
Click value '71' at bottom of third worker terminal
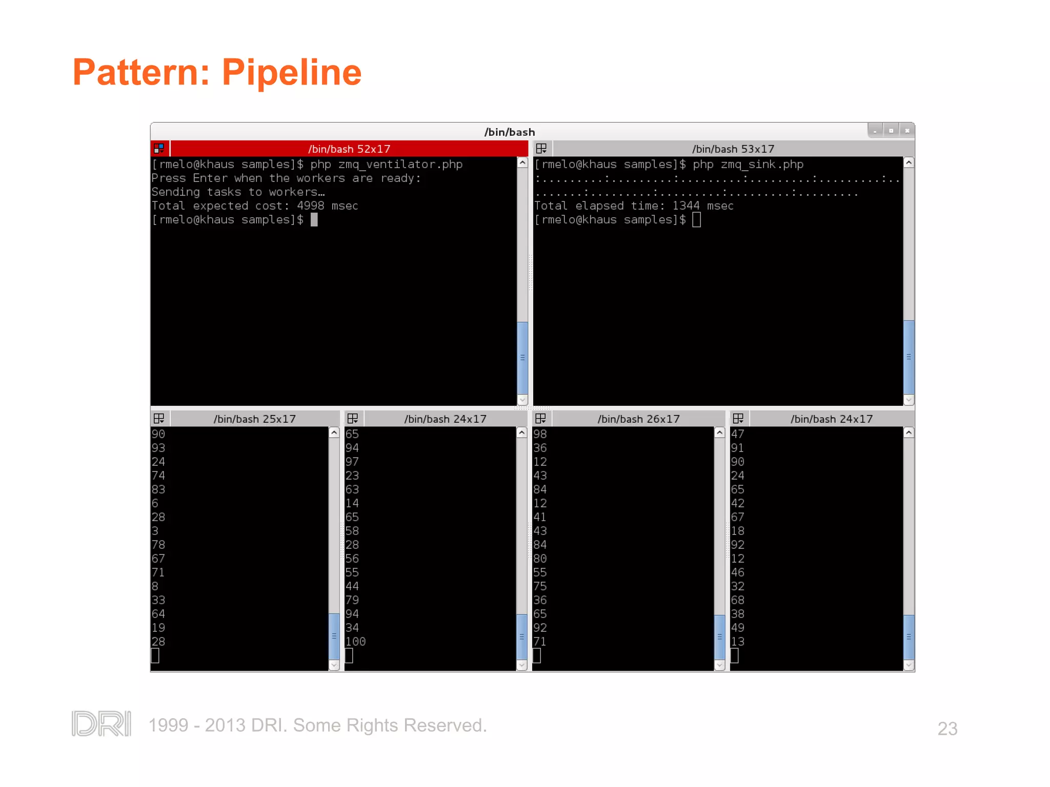tap(540, 641)
